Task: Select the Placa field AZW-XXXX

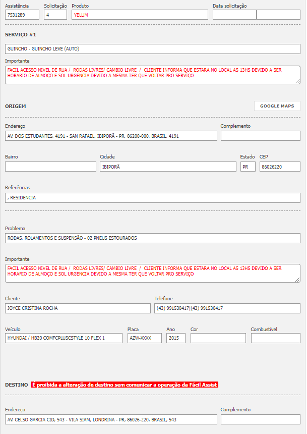Action: [x=145, y=338]
